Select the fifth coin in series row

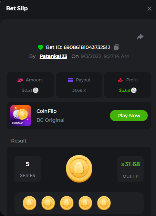[x=104, y=203]
